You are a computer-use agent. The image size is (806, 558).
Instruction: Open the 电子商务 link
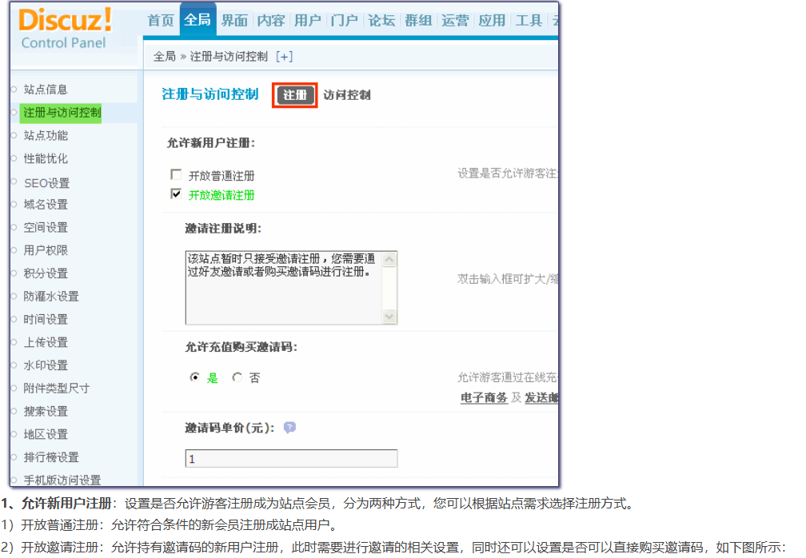tap(484, 397)
